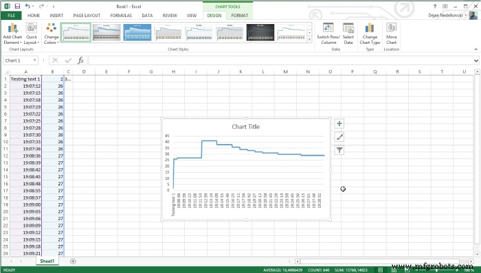Screen dimensions: 481x273
Task: Click the Chart Title text
Action: point(246,127)
